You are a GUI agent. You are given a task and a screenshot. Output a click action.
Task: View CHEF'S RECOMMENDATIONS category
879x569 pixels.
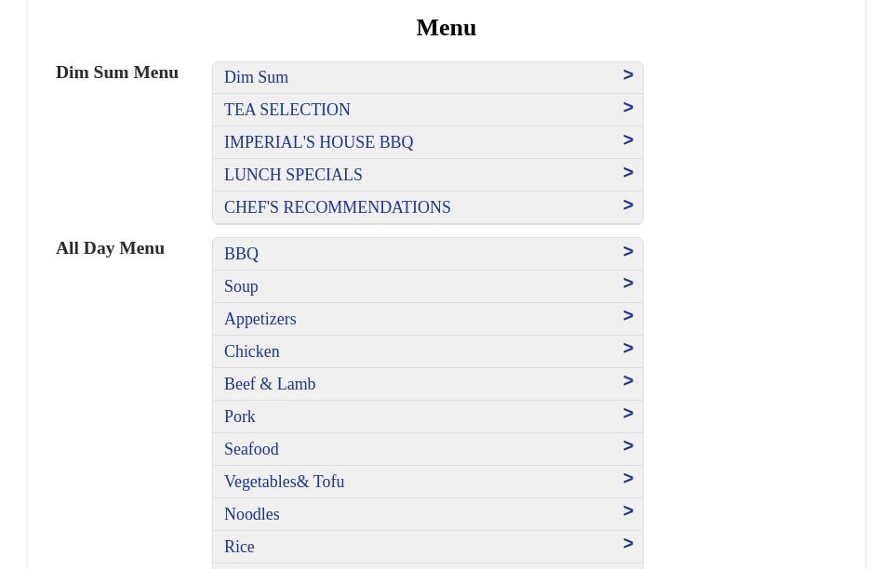click(337, 207)
